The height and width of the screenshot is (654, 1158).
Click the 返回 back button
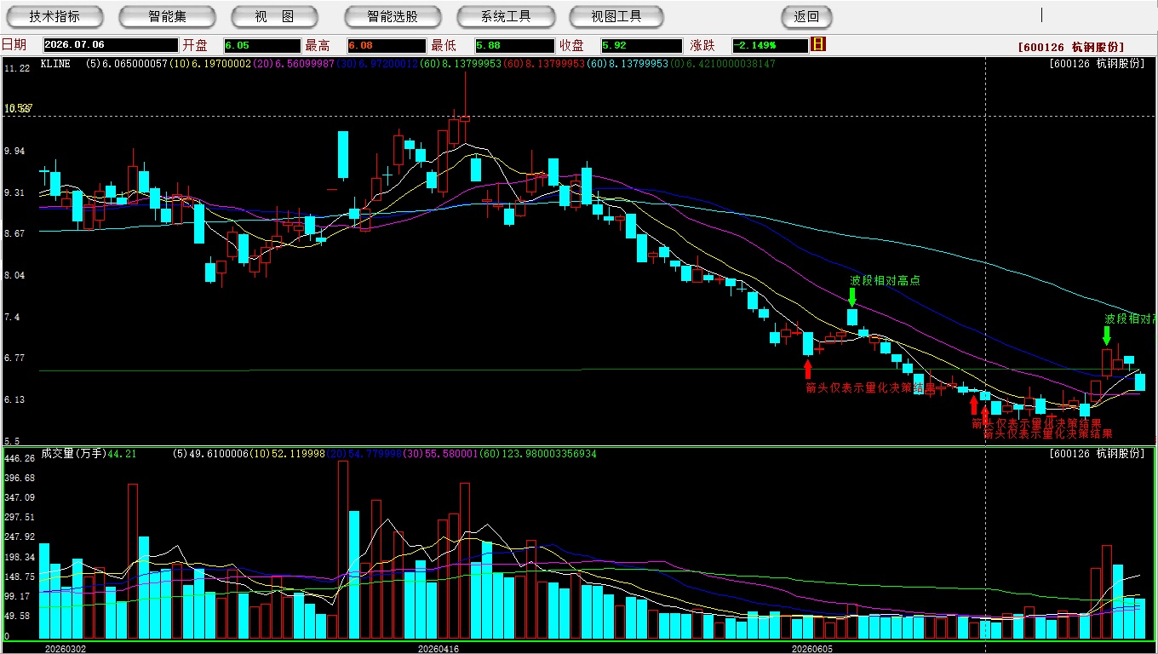[806, 16]
